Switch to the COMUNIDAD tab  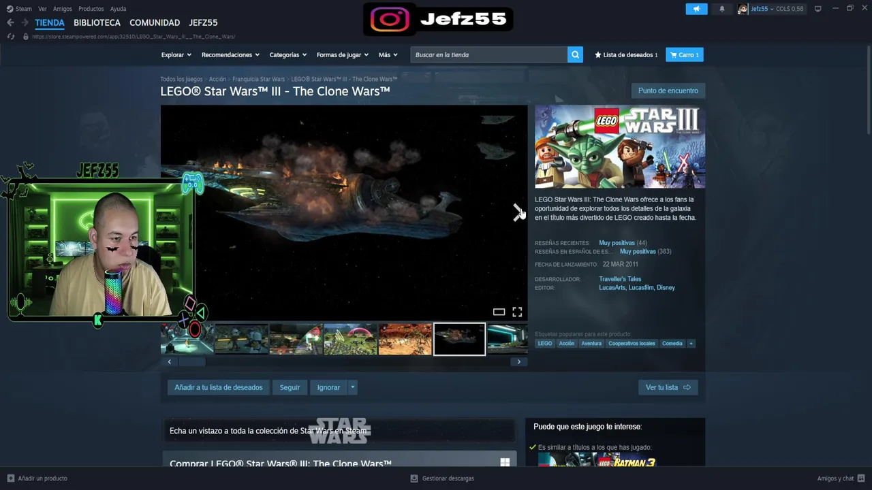click(155, 22)
